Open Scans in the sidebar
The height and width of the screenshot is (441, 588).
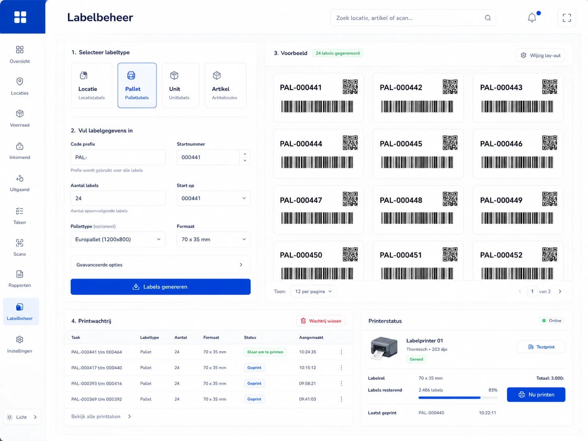click(19, 247)
